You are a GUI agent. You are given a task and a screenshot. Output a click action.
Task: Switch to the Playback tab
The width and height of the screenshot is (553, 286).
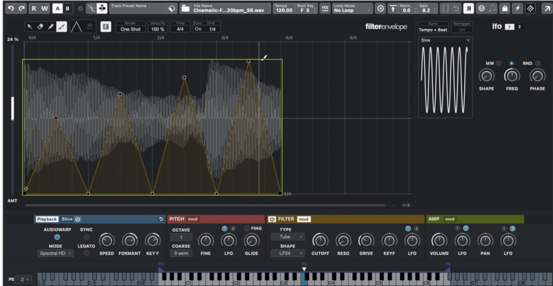pos(47,219)
